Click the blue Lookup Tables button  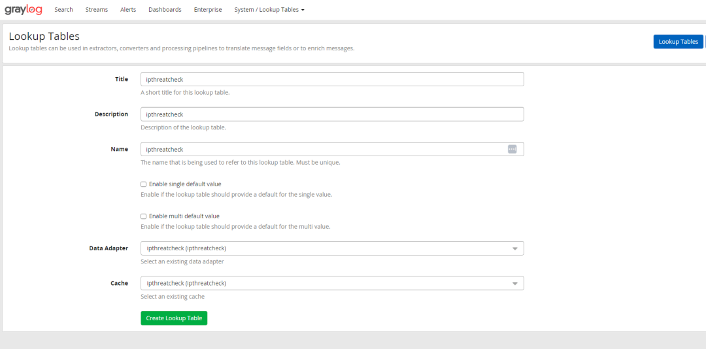pyautogui.click(x=678, y=42)
